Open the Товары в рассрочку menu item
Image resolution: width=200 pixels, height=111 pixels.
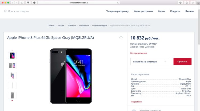[x=117, y=11]
